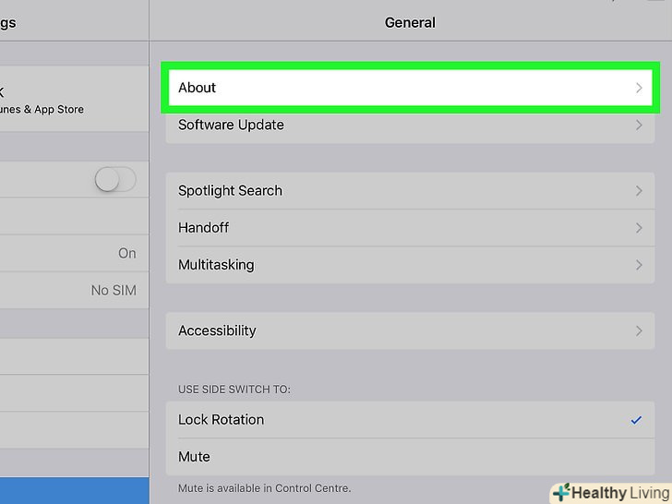The image size is (672, 504).
Task: Select Lock Rotation for side switch
Action: 406,419
